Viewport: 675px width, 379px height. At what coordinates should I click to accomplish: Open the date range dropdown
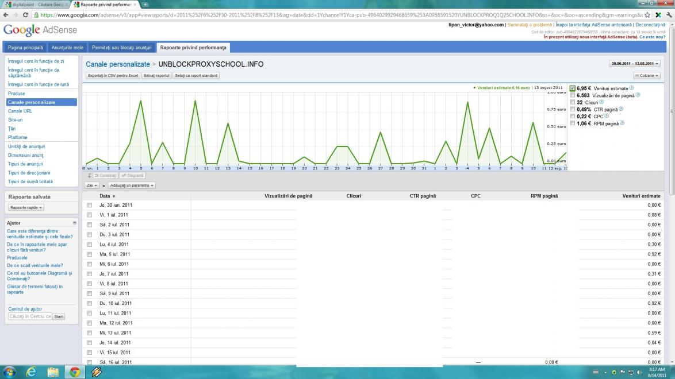click(x=634, y=64)
